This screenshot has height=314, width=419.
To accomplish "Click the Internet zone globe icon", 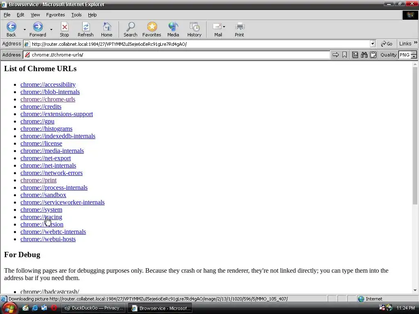I will click(361, 299).
